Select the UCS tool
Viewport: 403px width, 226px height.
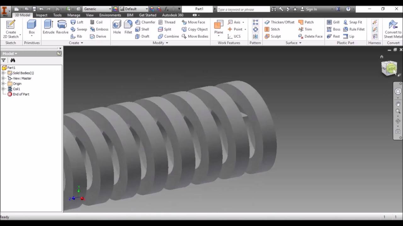(234, 36)
